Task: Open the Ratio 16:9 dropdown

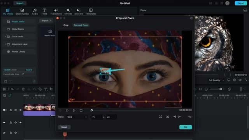Action: coord(77,117)
